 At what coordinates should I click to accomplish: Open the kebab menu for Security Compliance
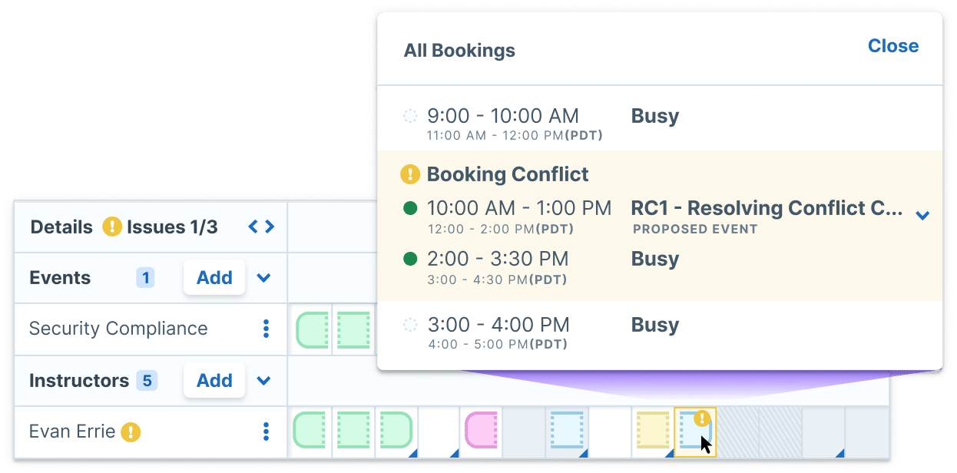(x=267, y=329)
